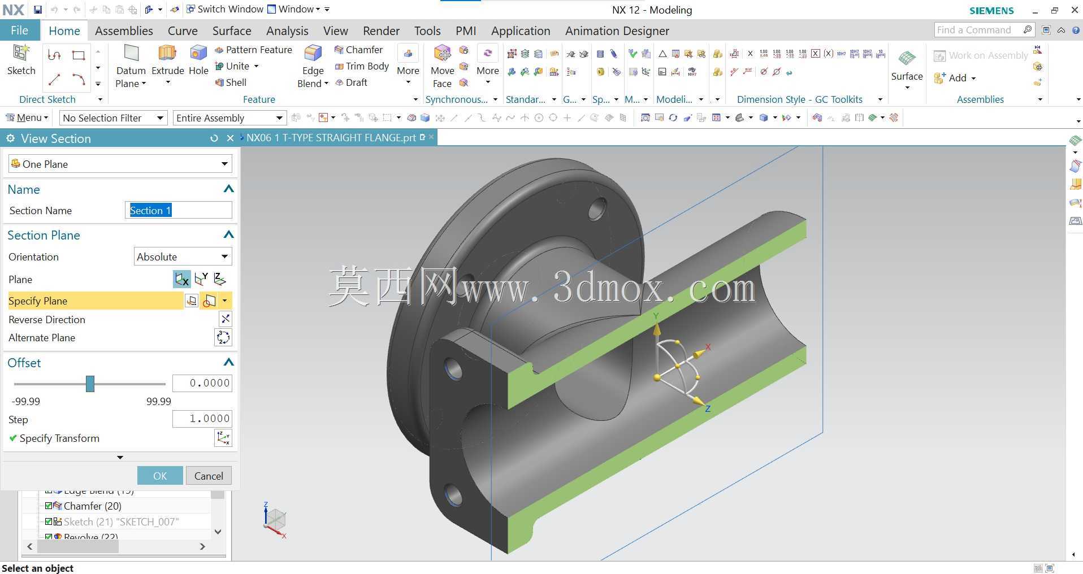
Task: Set section plane to Z axis
Action: coord(220,279)
